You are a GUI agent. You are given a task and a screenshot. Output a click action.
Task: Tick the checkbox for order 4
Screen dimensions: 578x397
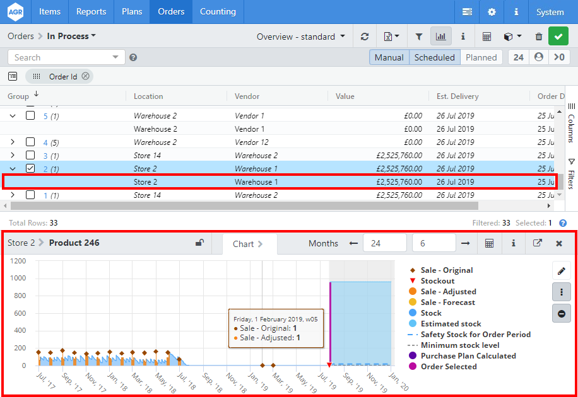click(30, 142)
